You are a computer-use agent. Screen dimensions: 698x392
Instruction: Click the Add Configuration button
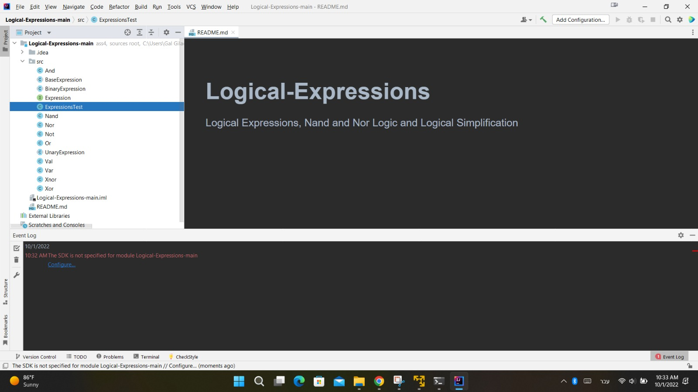coord(580,20)
